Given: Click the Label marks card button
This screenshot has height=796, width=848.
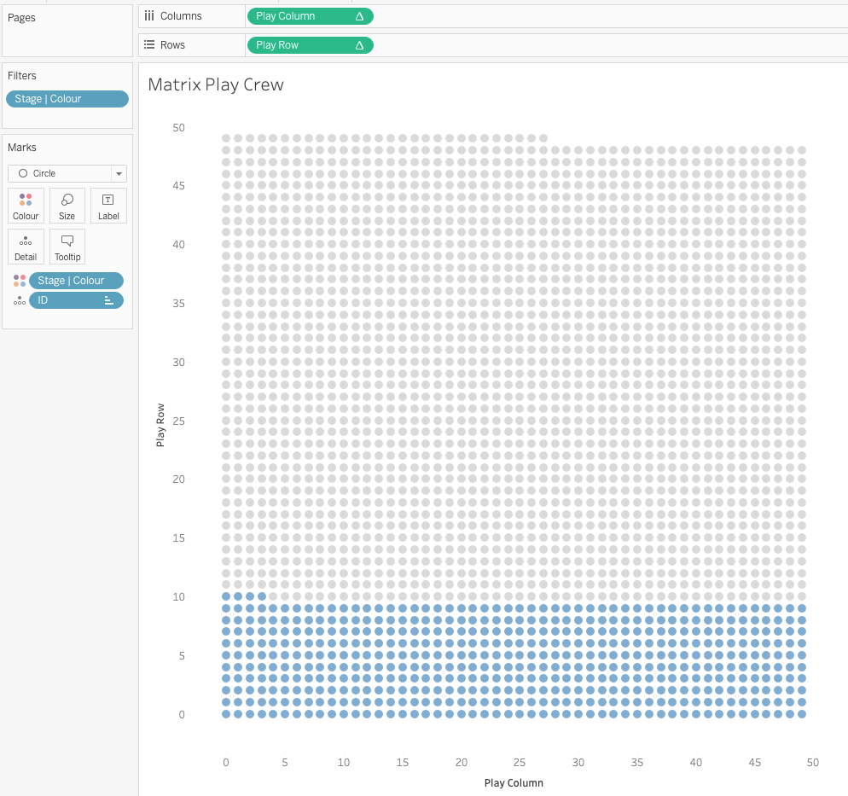Looking at the screenshot, I should [108, 206].
